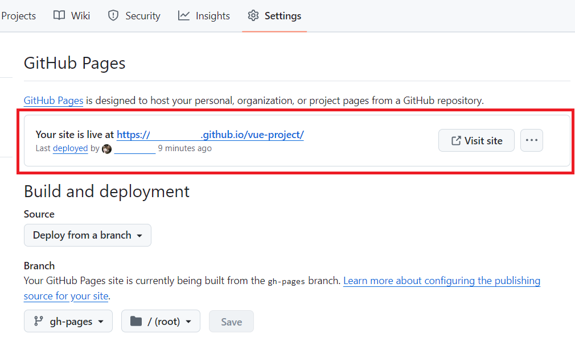Open the deployed link
This screenshot has height=342, width=575.
71,148
